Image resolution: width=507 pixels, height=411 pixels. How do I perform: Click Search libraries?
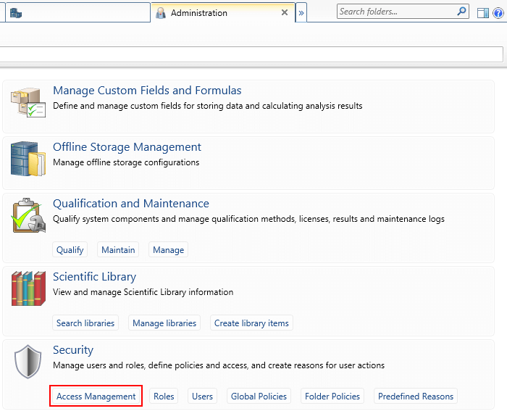point(85,323)
